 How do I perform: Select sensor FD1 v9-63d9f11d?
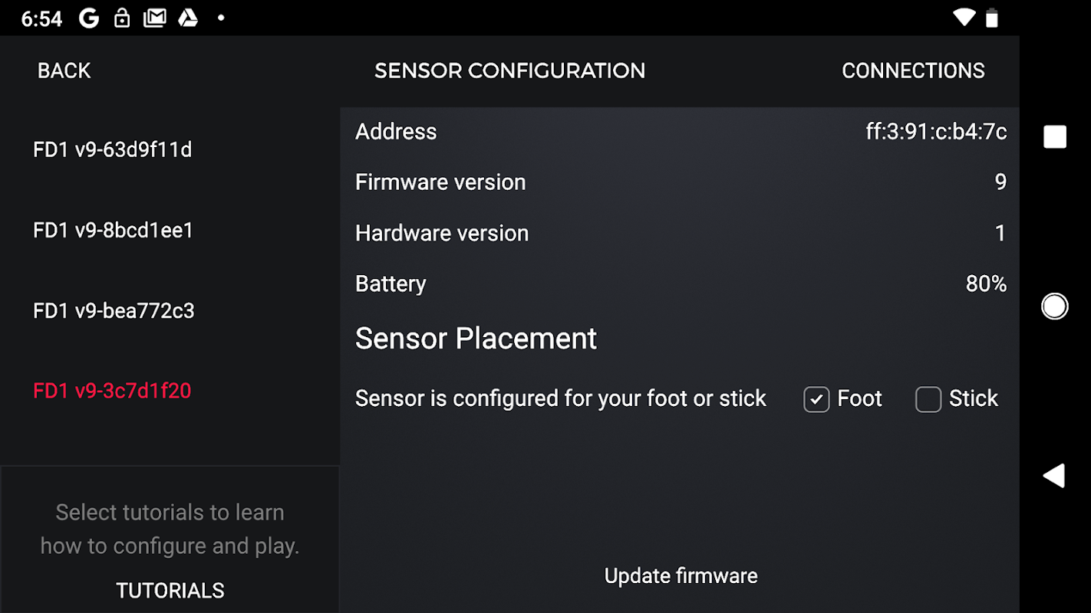(x=113, y=150)
